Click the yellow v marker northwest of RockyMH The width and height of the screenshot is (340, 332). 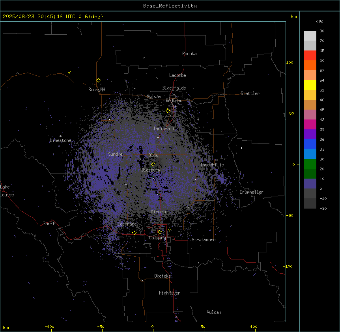click(69, 73)
